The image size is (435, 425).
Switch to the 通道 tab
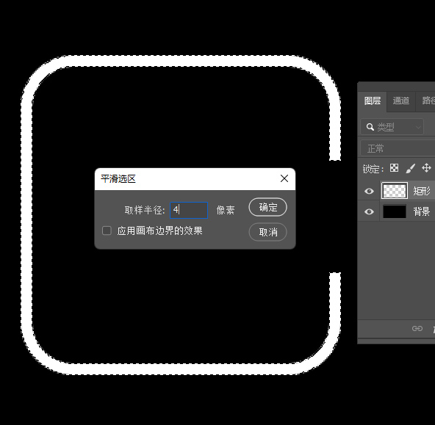coord(401,101)
